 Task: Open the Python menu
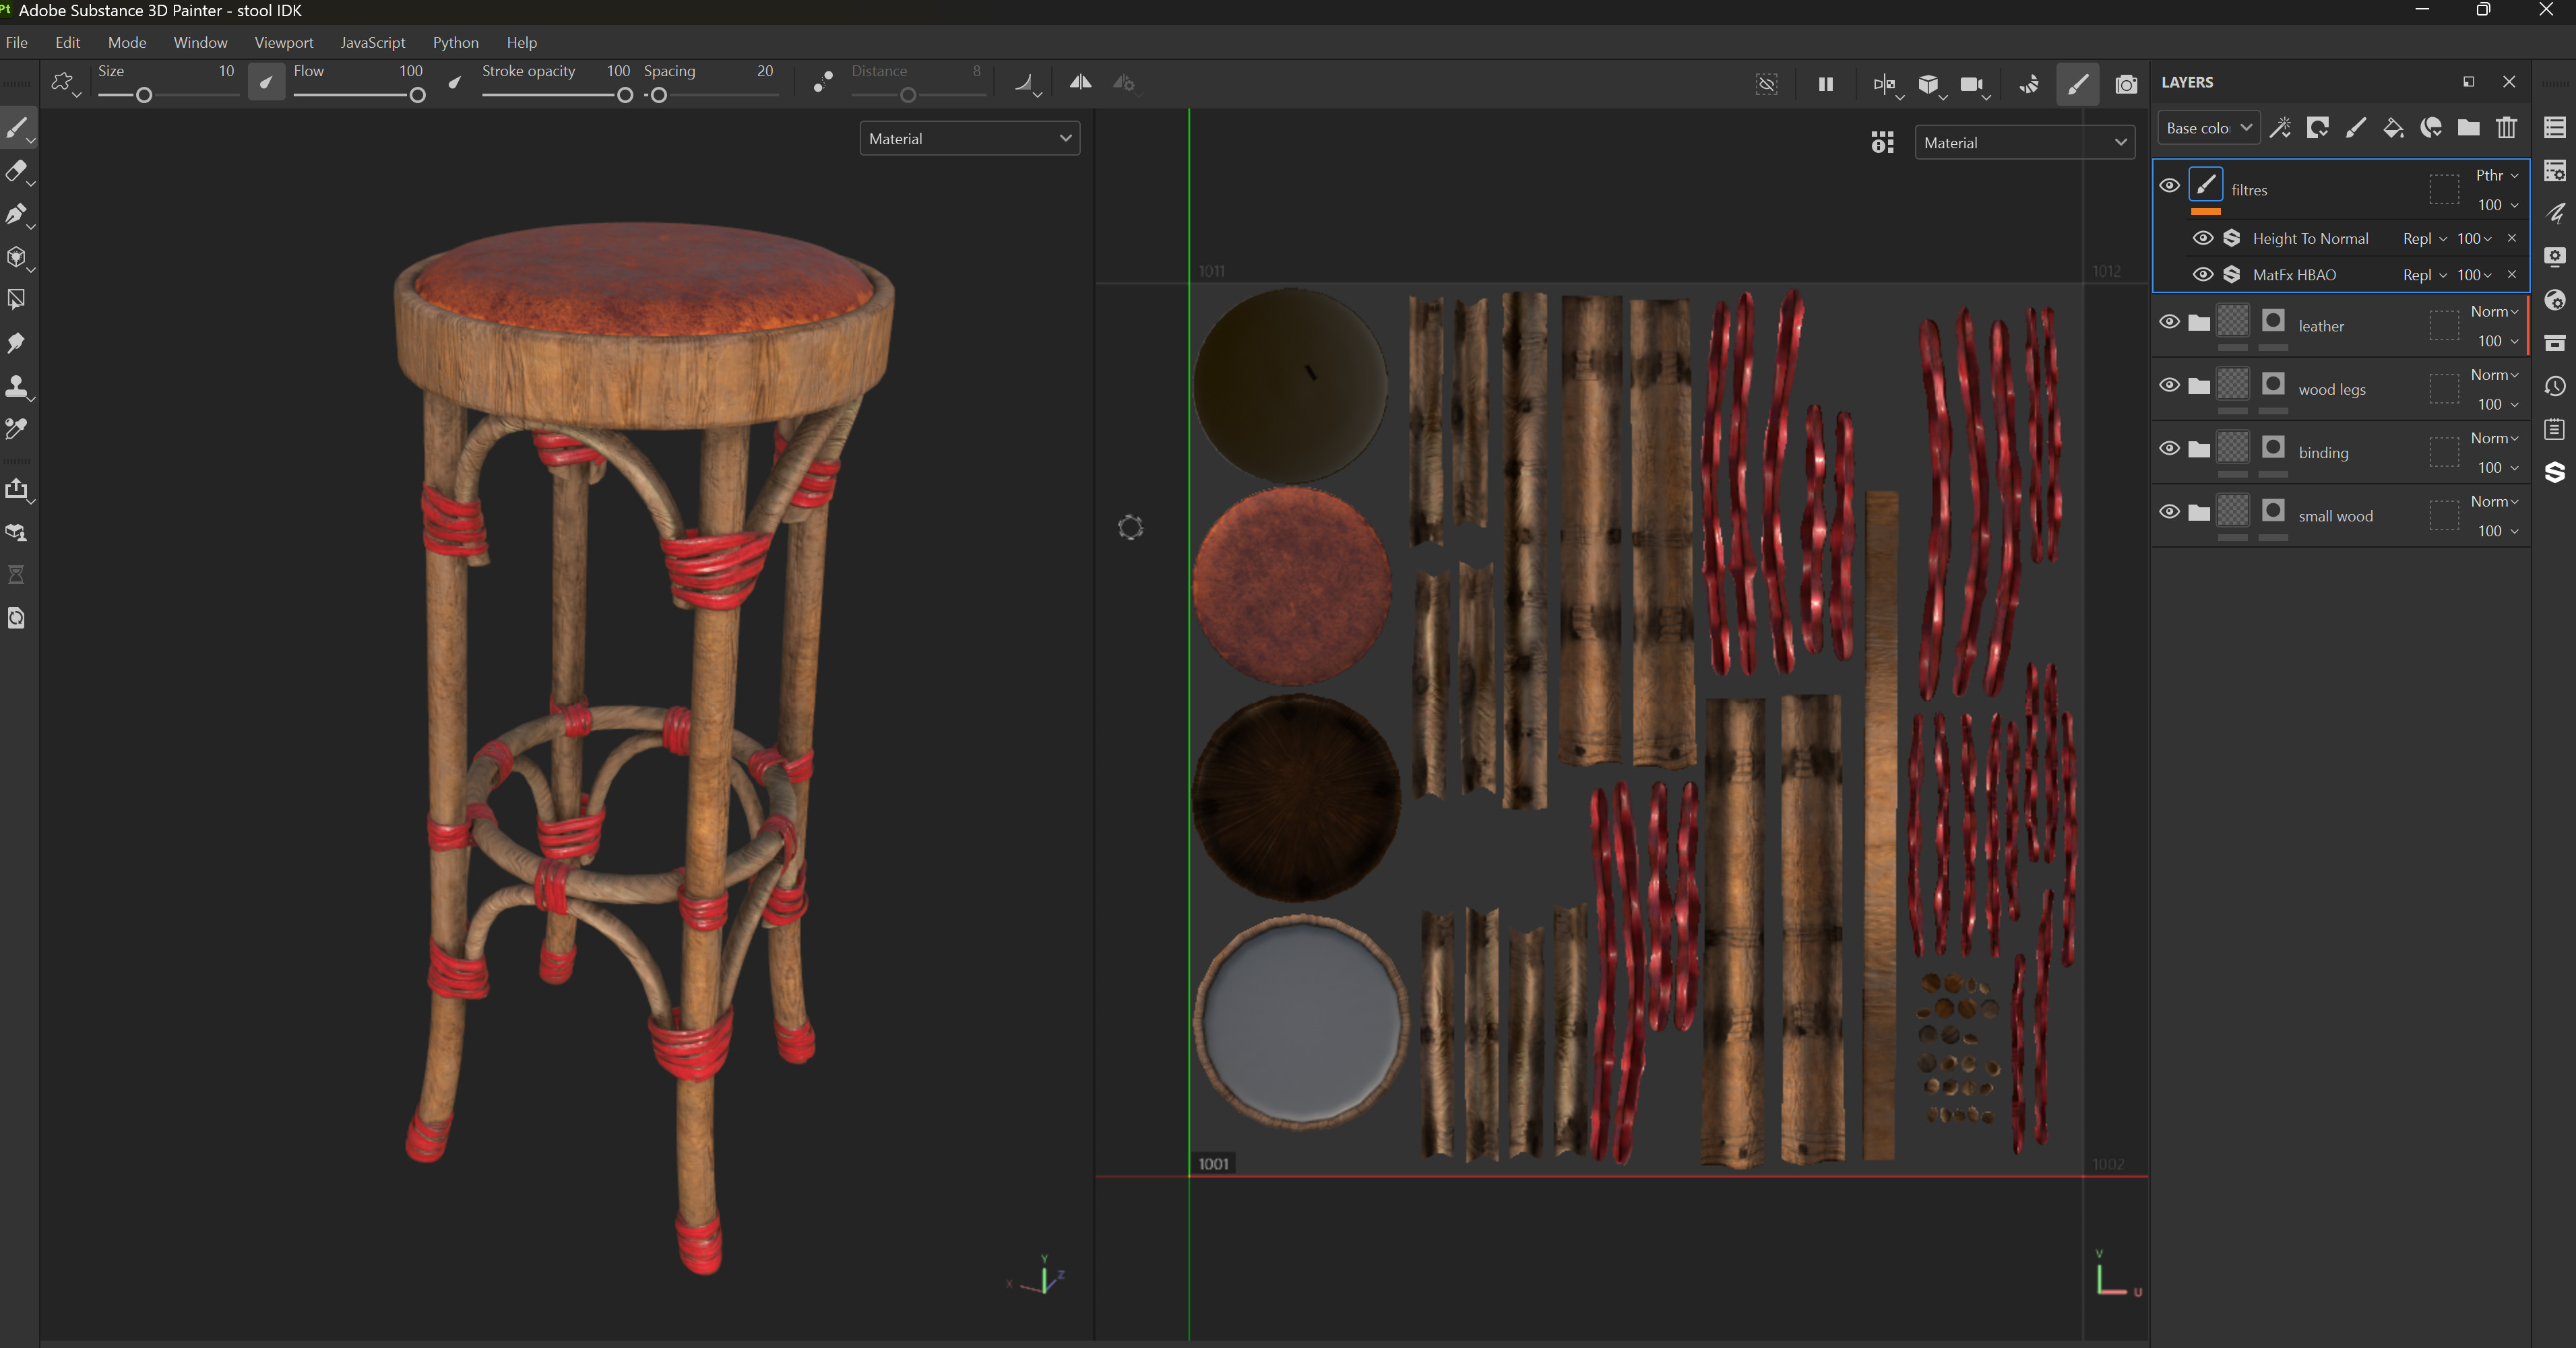click(x=456, y=42)
